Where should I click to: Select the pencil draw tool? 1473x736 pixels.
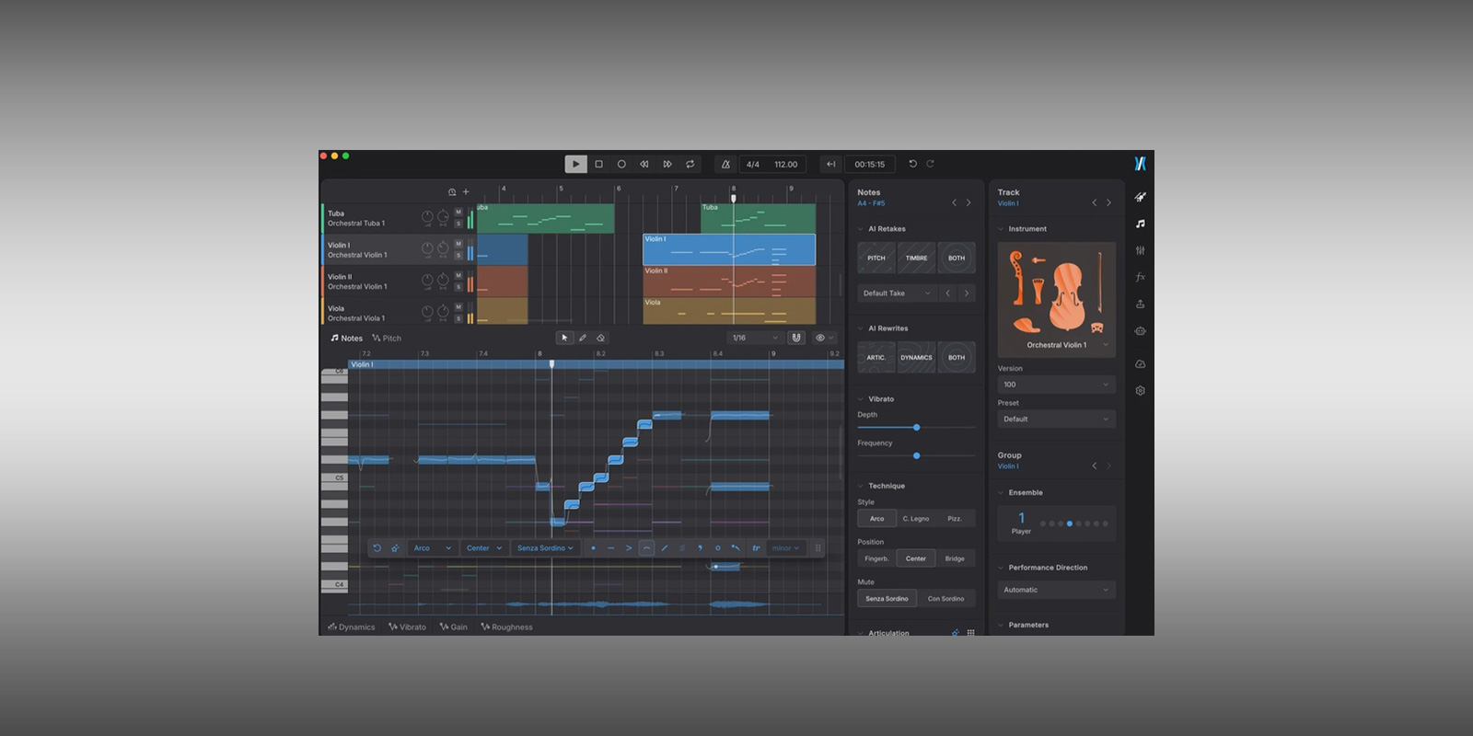tap(583, 338)
